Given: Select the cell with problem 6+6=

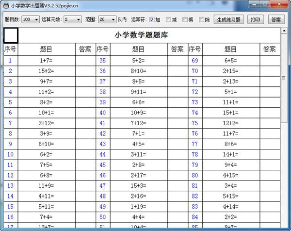Looking at the screenshot, I should click(x=139, y=102).
